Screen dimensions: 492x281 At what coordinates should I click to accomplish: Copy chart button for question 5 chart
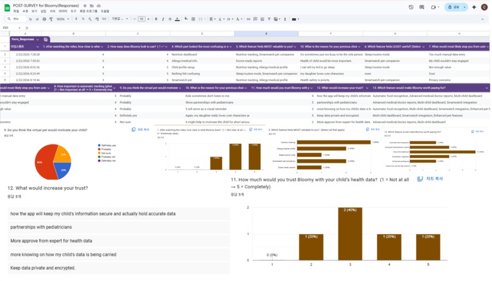click(x=373, y=129)
